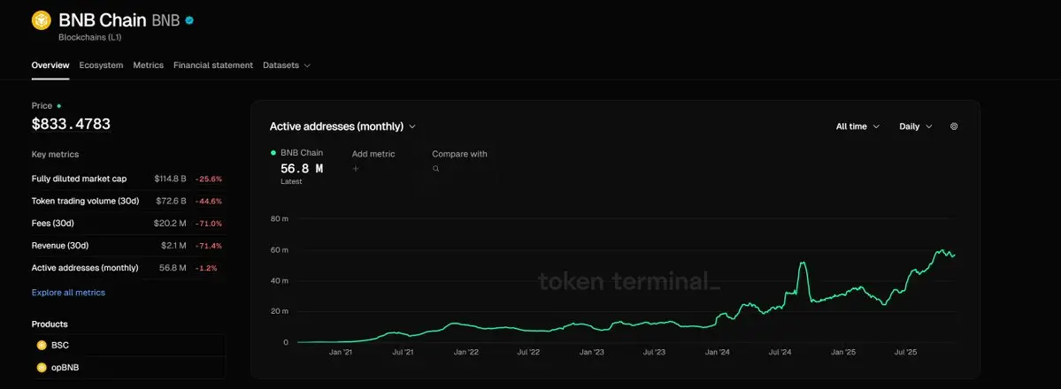This screenshot has height=389, width=1061.
Task: Open the All time range dropdown
Action: pos(857,126)
